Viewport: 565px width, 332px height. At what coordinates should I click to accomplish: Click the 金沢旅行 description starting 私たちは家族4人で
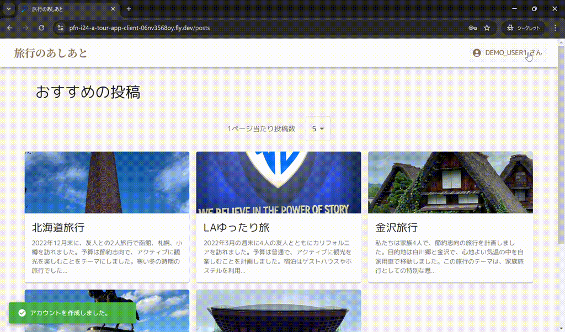(450, 257)
